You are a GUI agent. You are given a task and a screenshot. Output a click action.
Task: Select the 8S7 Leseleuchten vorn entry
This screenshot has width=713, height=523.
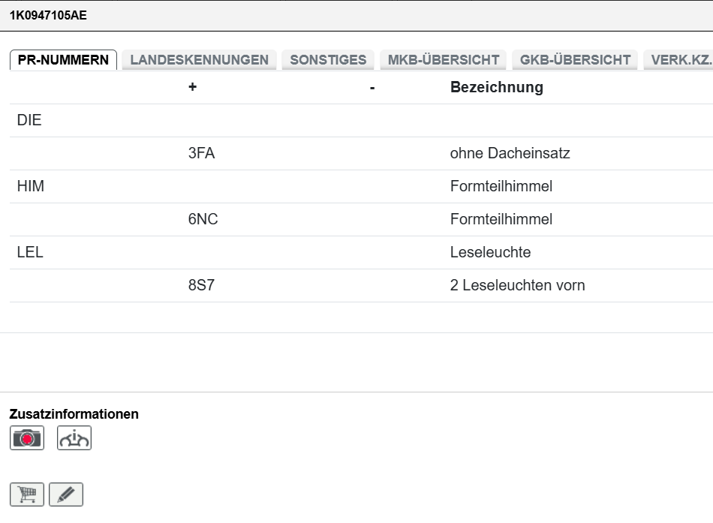(361, 285)
